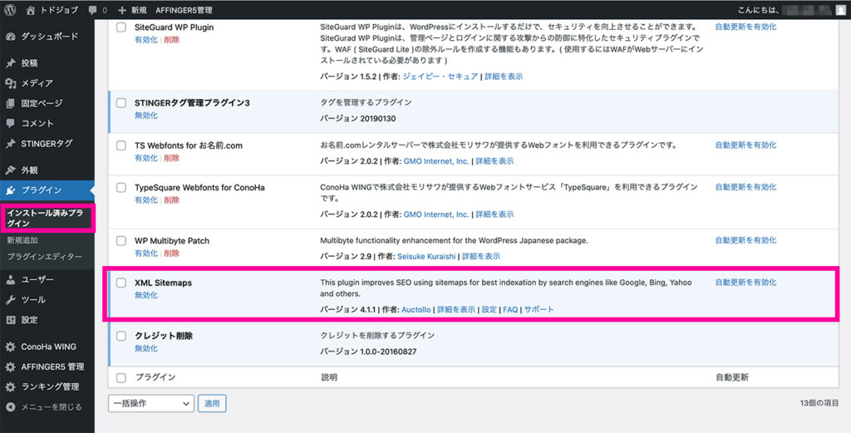Click the ツール wrench icon
The image size is (851, 433).
coord(10,299)
